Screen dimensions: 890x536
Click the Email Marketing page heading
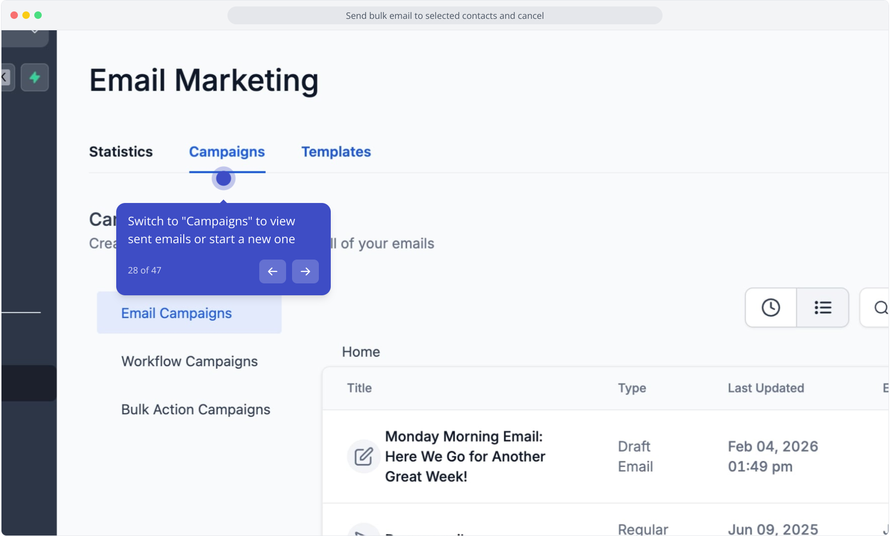tap(204, 80)
